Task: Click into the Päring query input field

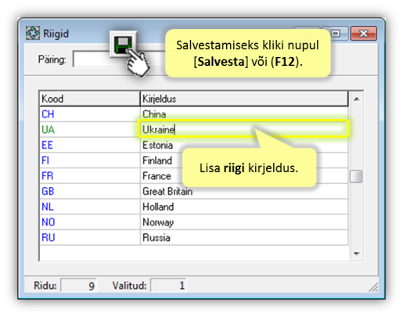Action: point(92,59)
